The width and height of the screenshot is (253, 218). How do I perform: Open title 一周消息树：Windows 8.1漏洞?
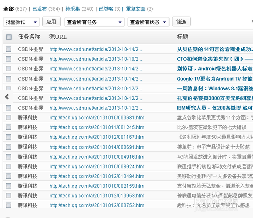(x=215, y=88)
